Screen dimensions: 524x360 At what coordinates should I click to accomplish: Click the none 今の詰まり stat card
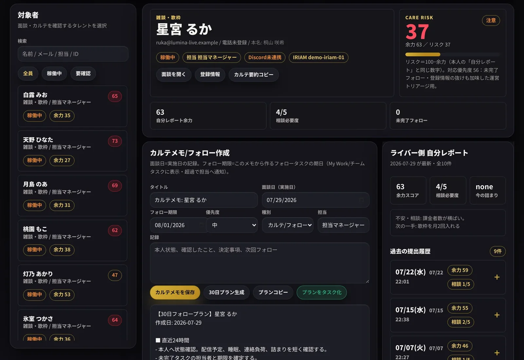488,190
